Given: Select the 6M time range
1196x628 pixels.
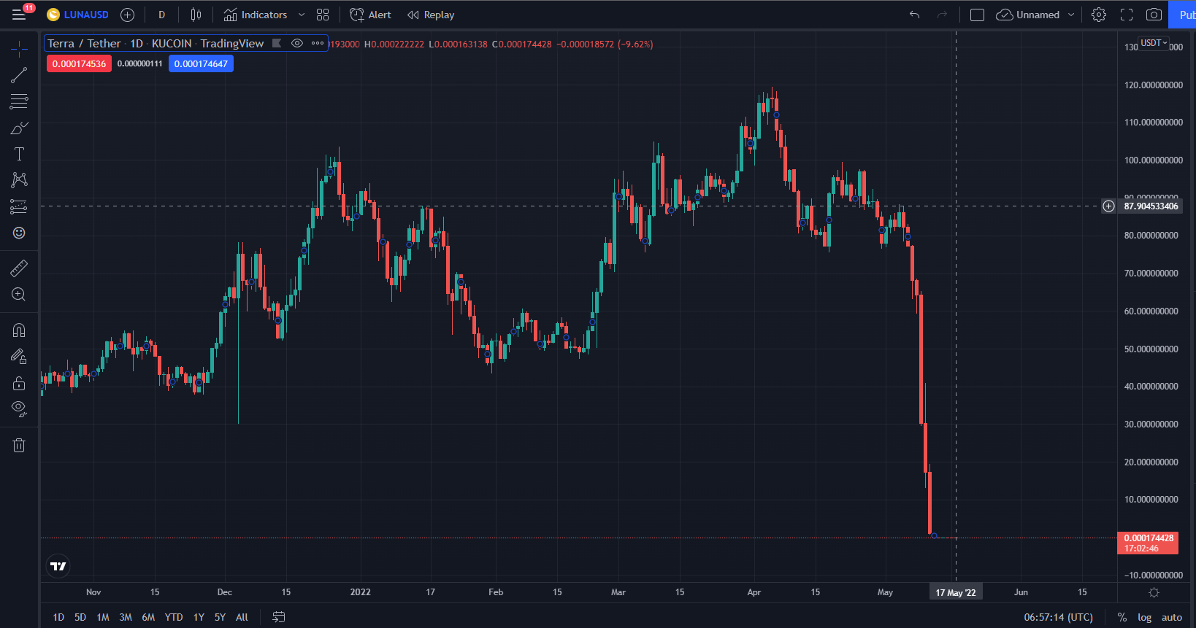Looking at the screenshot, I should tap(148, 617).
